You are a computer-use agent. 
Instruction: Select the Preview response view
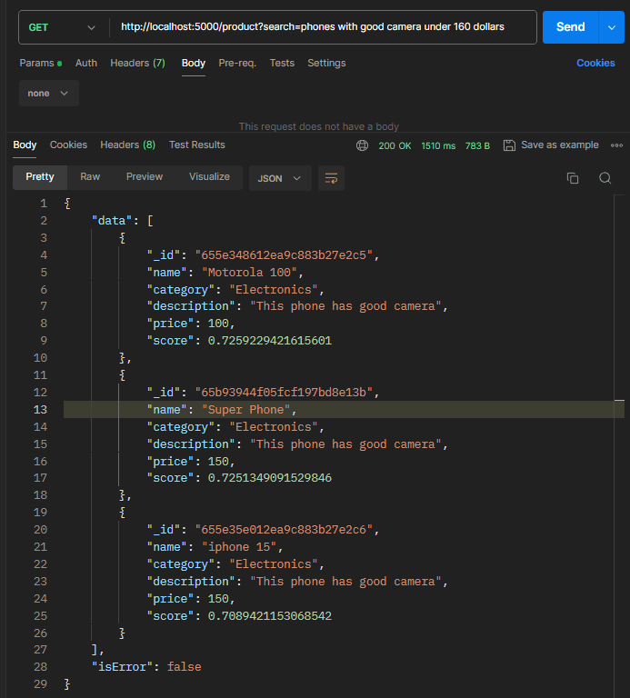(x=145, y=176)
